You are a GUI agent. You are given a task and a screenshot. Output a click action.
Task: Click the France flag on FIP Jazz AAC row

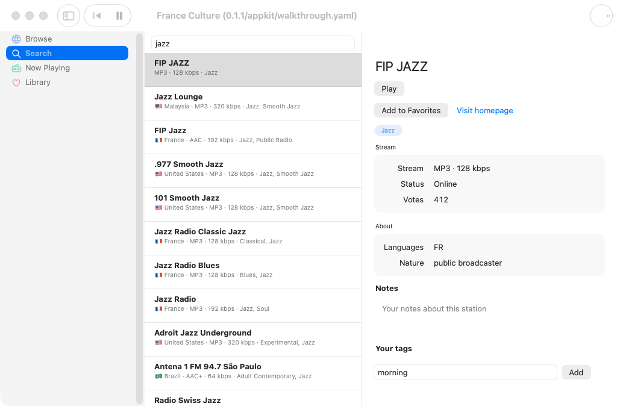pos(158,140)
